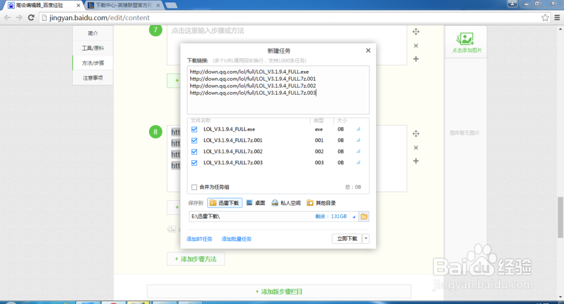Click signal icon for 7z.002 row
This screenshot has width=564, height=304.
point(358,151)
